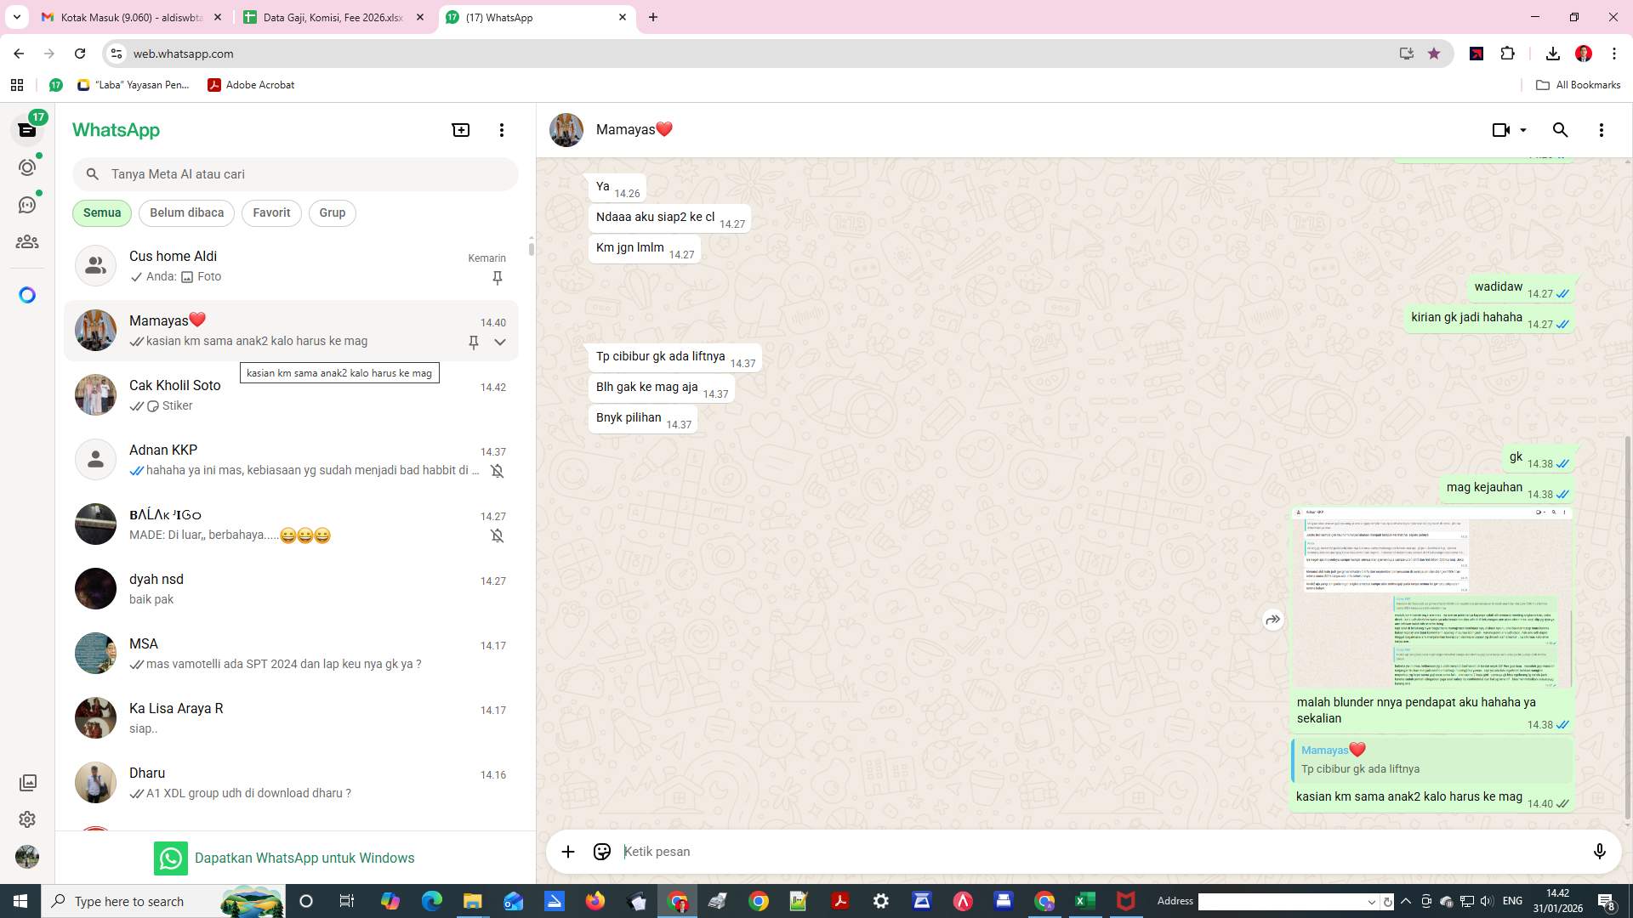Unmute notifications for Adnan KKP chat
Screen dimensions: 1633x918
[498, 471]
